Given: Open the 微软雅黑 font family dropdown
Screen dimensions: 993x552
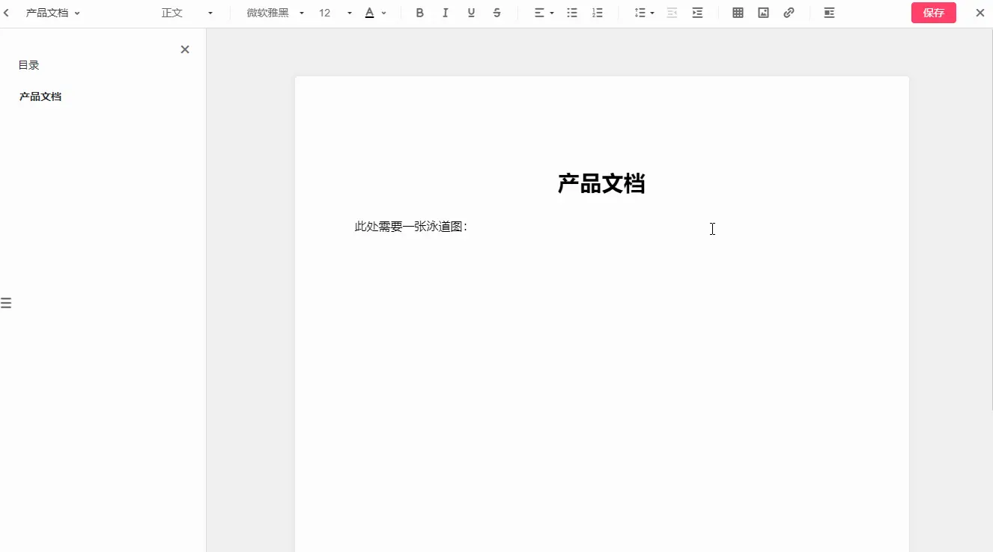Looking at the screenshot, I should (276, 13).
